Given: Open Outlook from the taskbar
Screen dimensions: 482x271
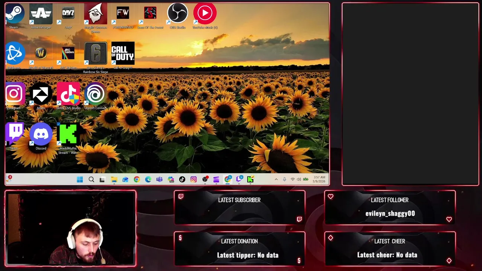Looking at the screenshot, I should tap(125, 180).
